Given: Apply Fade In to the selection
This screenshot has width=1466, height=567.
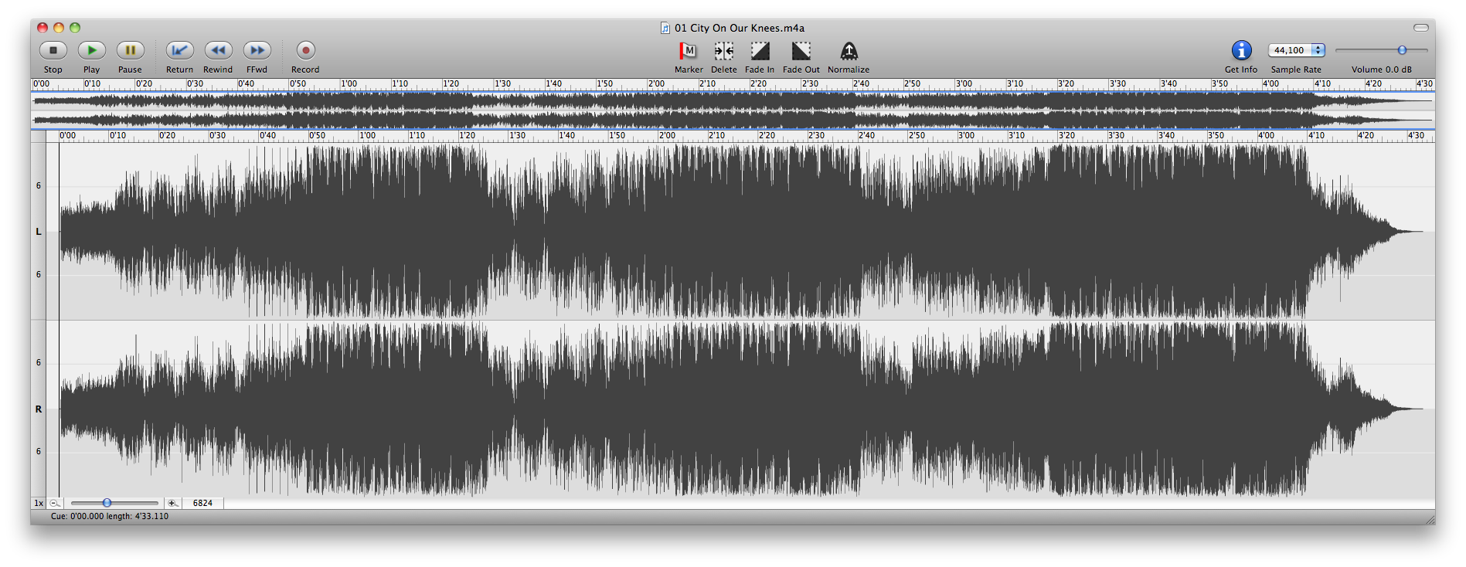Looking at the screenshot, I should coord(760,51).
